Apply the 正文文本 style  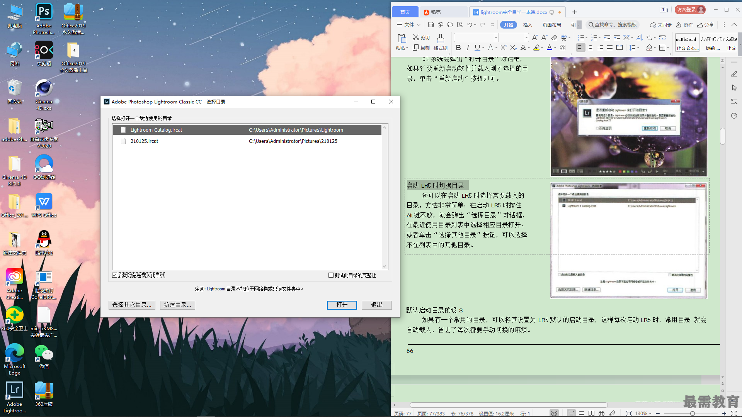click(x=687, y=42)
